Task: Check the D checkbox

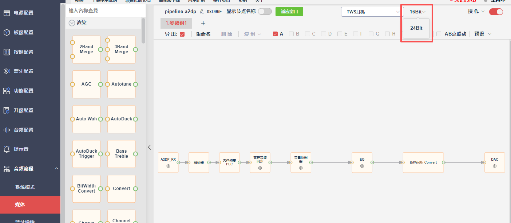Action: pos(323,34)
